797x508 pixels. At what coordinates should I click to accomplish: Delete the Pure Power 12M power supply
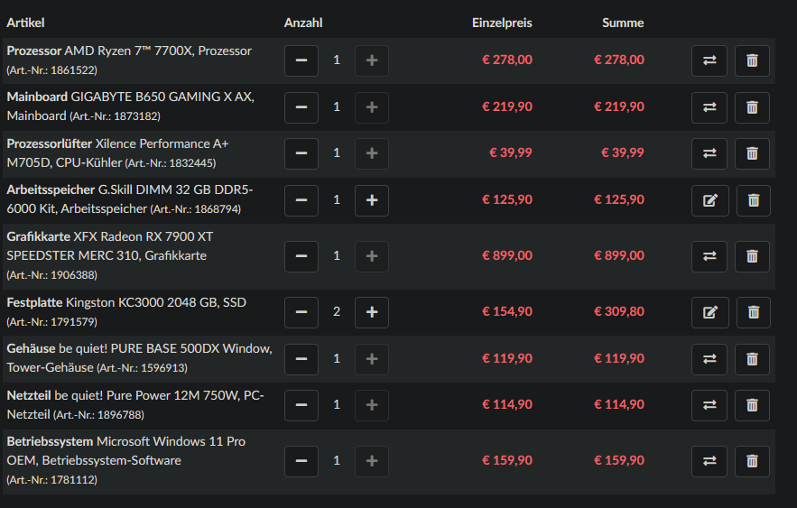coord(752,405)
